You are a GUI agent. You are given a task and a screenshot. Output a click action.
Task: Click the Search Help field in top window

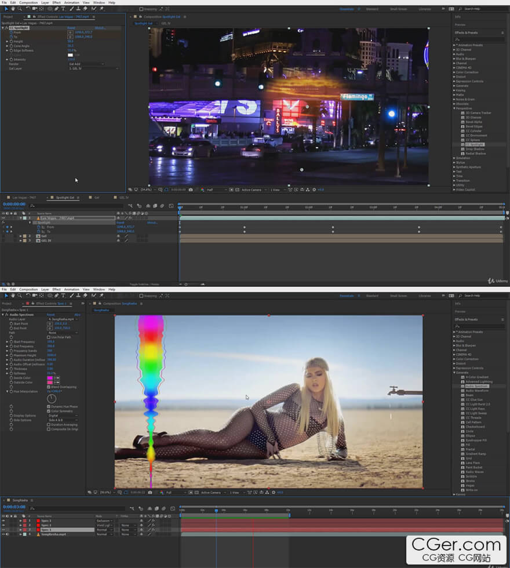(483, 9)
